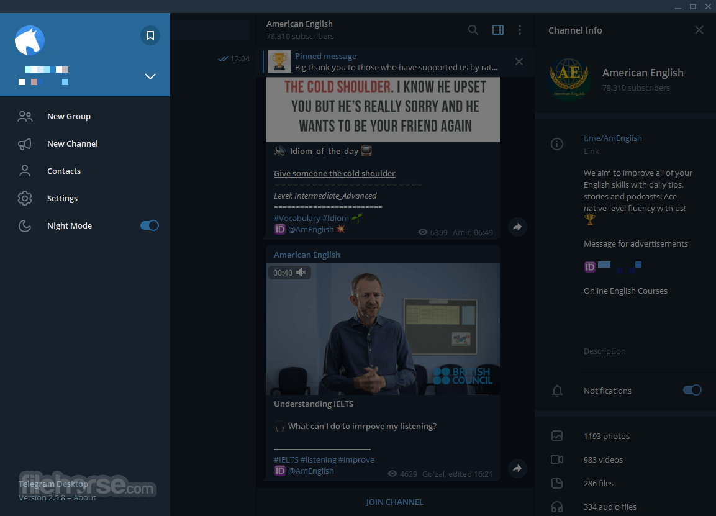
Task: Open Settings from the side menu
Action: click(x=85, y=199)
